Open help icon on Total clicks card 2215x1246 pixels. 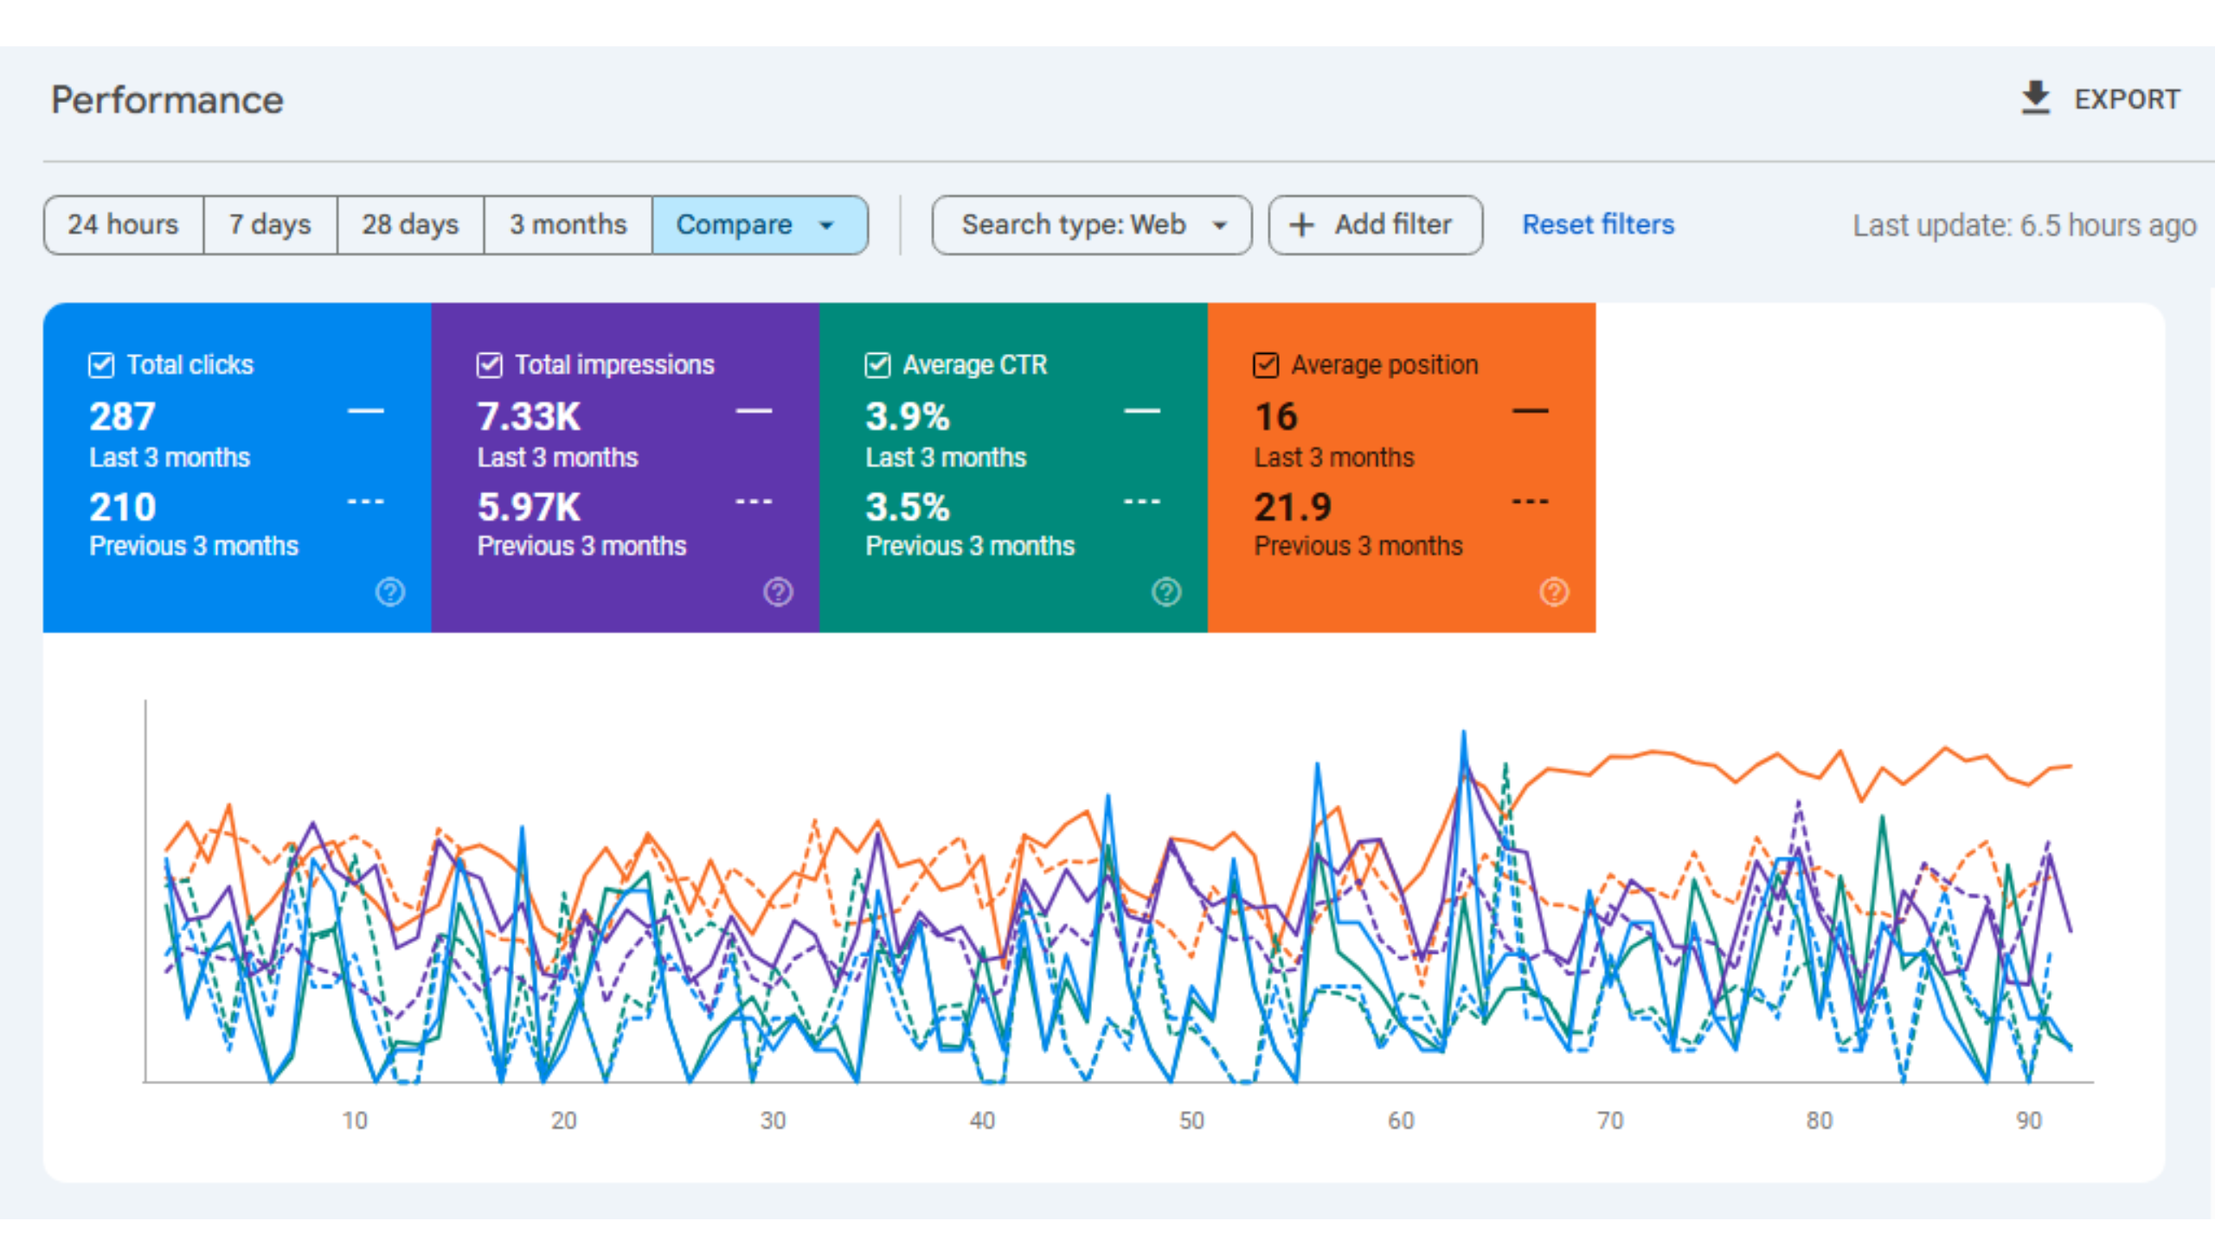(x=390, y=592)
